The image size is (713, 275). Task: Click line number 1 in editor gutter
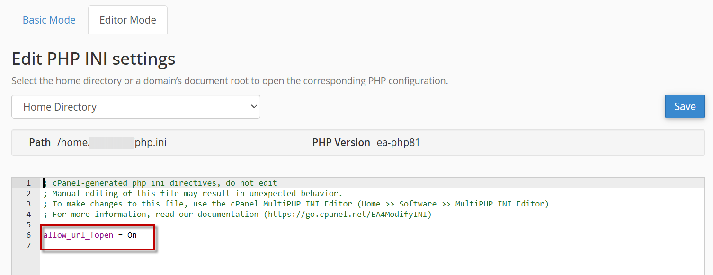coord(28,183)
